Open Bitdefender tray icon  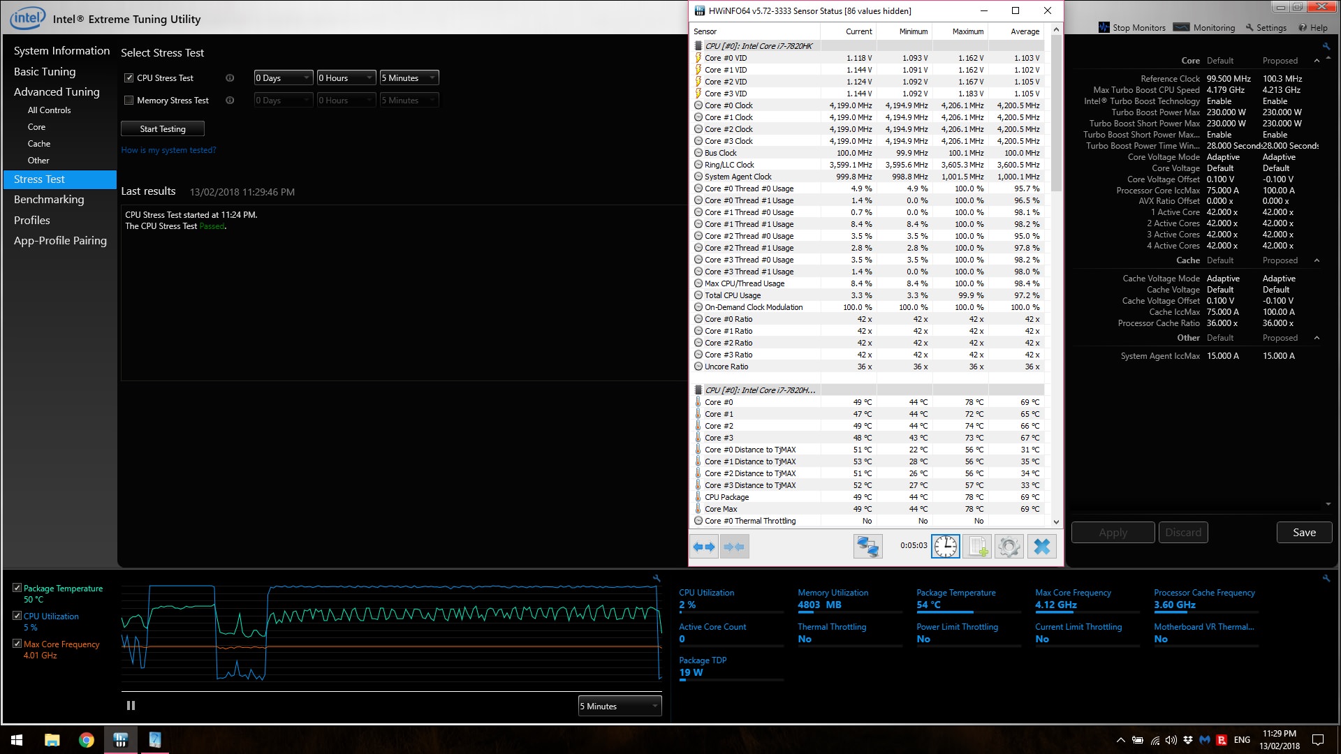(1222, 740)
